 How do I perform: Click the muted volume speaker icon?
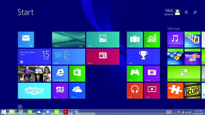tap(190, 112)
